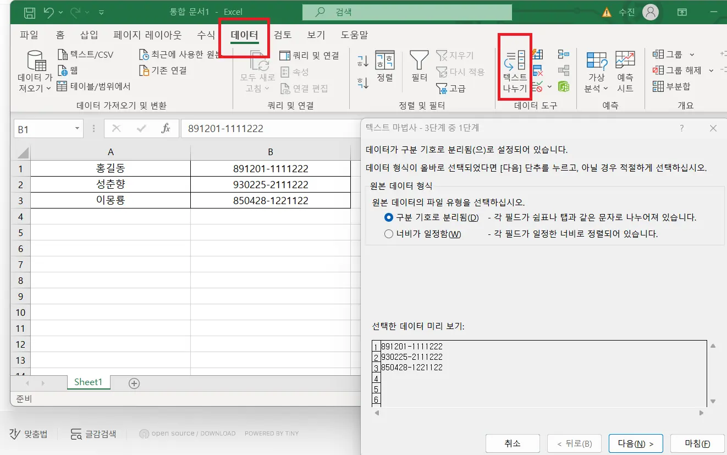The height and width of the screenshot is (455, 727).
Task: Switch to the 수식 ribbon tab
Action: (x=206, y=35)
